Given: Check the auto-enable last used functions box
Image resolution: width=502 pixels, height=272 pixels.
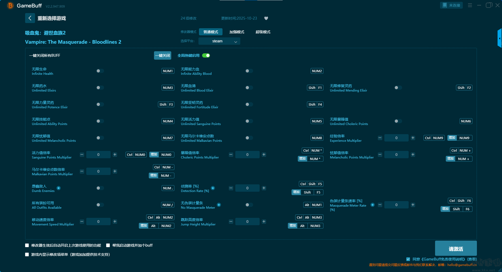Looking at the screenshot, I should (x=27, y=245).
